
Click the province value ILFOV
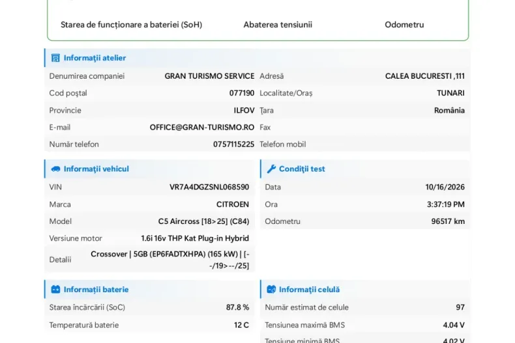click(244, 110)
